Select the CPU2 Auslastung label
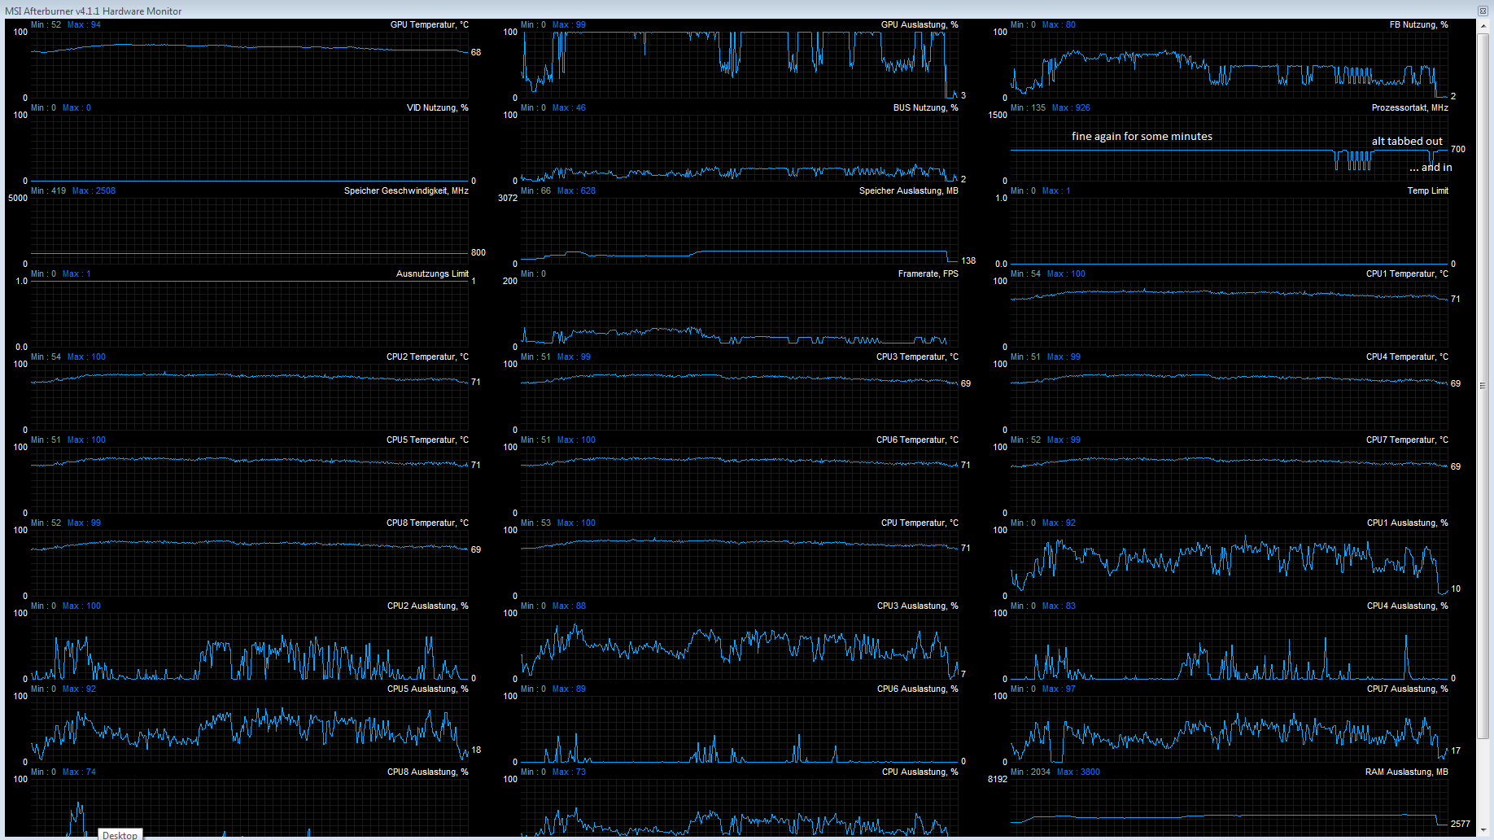Viewport: 1494px width, 840px height. pos(427,606)
